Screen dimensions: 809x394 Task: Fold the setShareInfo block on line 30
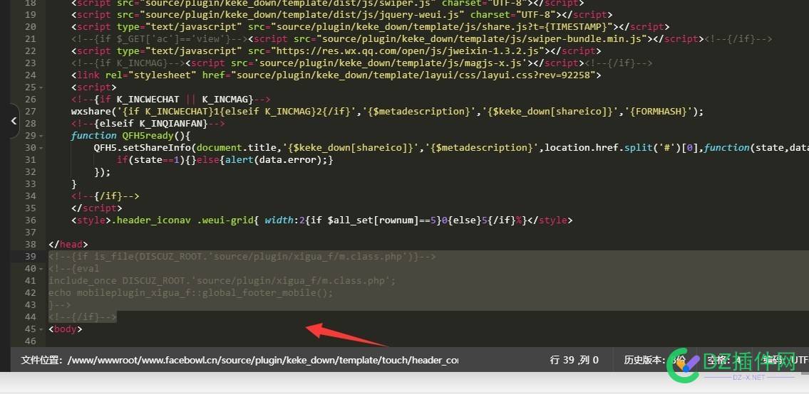point(41,148)
